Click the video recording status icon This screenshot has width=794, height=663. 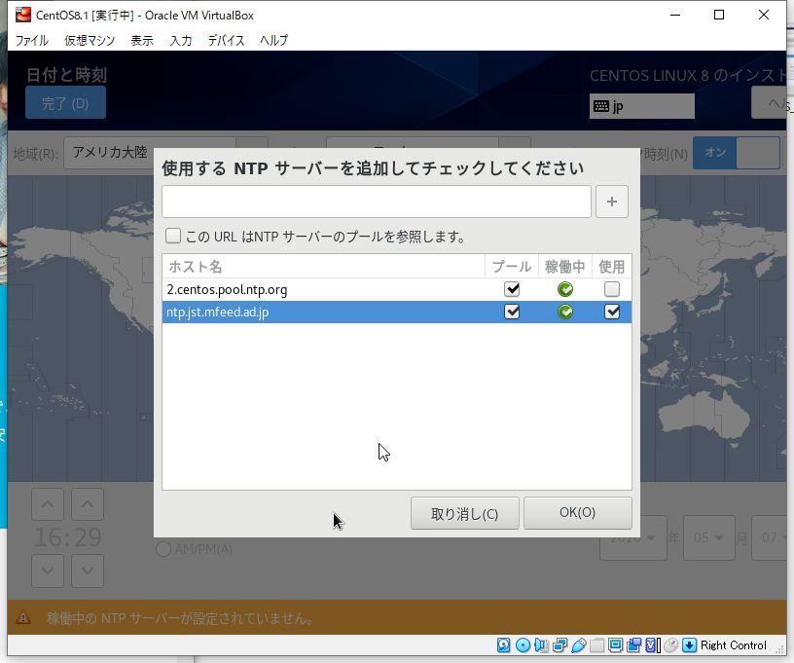(x=634, y=645)
